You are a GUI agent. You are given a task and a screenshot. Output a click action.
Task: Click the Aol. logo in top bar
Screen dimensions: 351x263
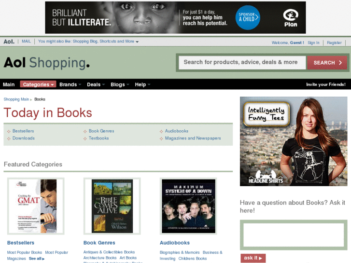[9, 42]
